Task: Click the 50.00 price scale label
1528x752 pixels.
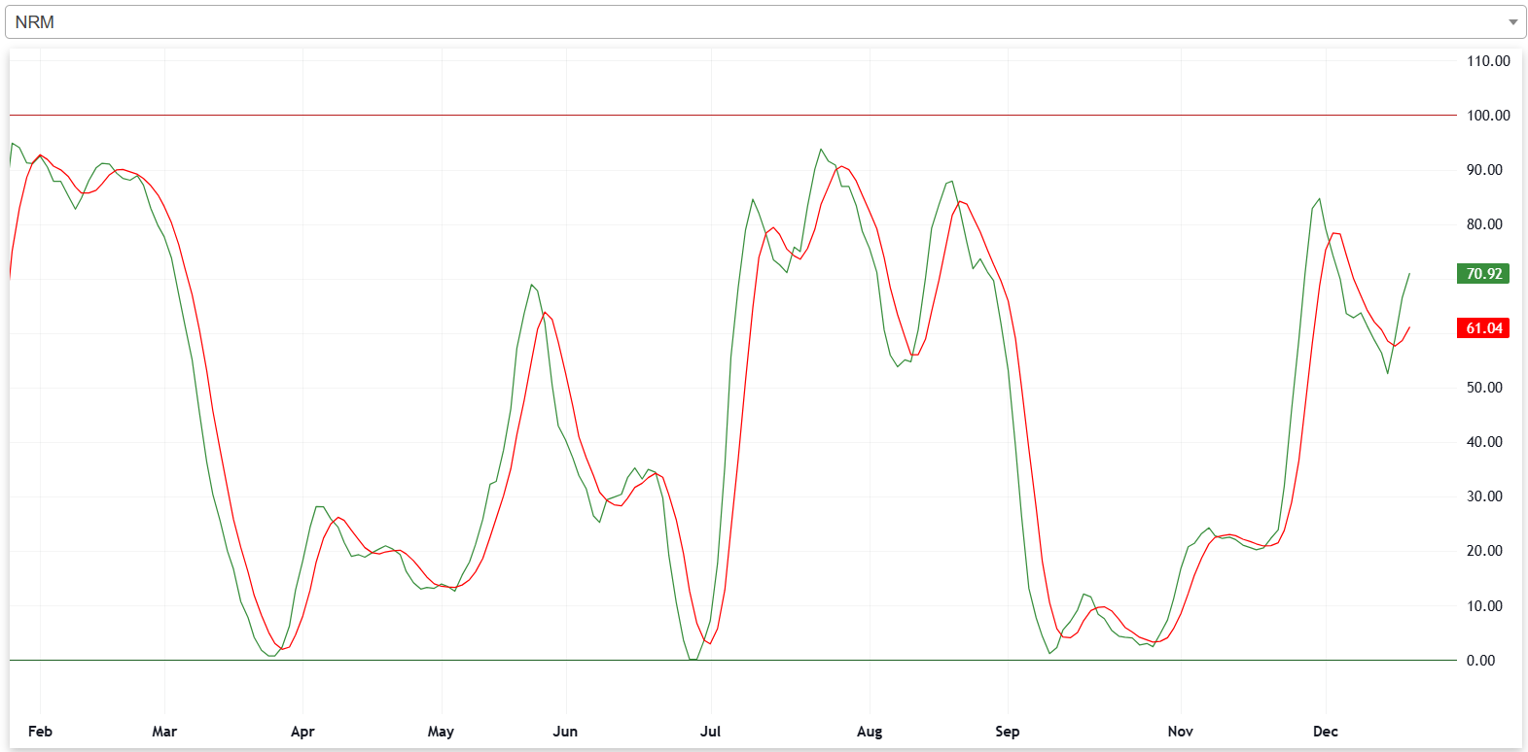Action: 1484,388
